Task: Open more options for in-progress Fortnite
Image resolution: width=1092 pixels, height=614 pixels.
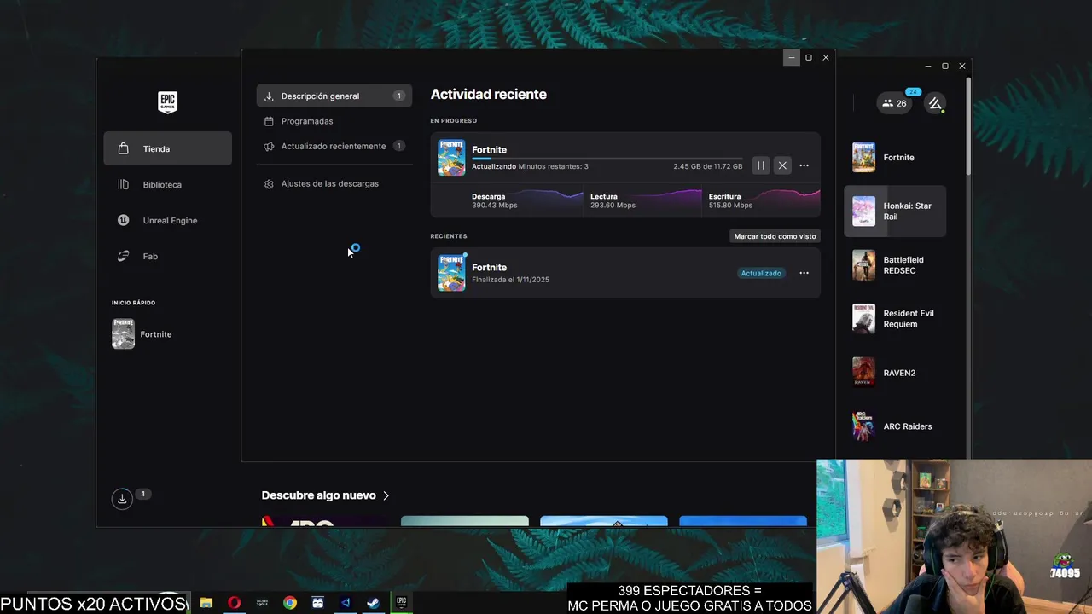Action: 804,165
